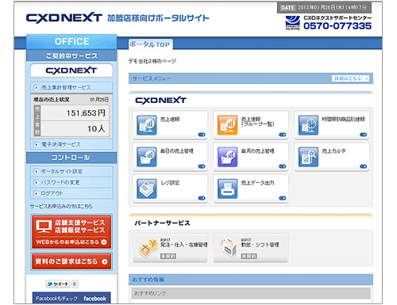Click the navi-dial phone icon near the support number
The width and height of the screenshot is (397, 305).
293,23
